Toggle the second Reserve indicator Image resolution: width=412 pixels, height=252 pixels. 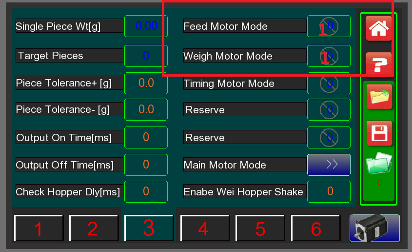[329, 137]
